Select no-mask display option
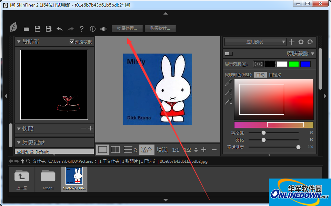The image size is (331, 206). point(258,64)
